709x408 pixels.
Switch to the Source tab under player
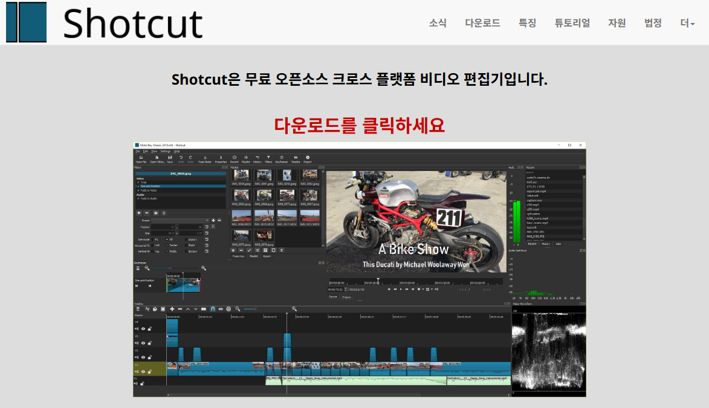pyautogui.click(x=333, y=297)
